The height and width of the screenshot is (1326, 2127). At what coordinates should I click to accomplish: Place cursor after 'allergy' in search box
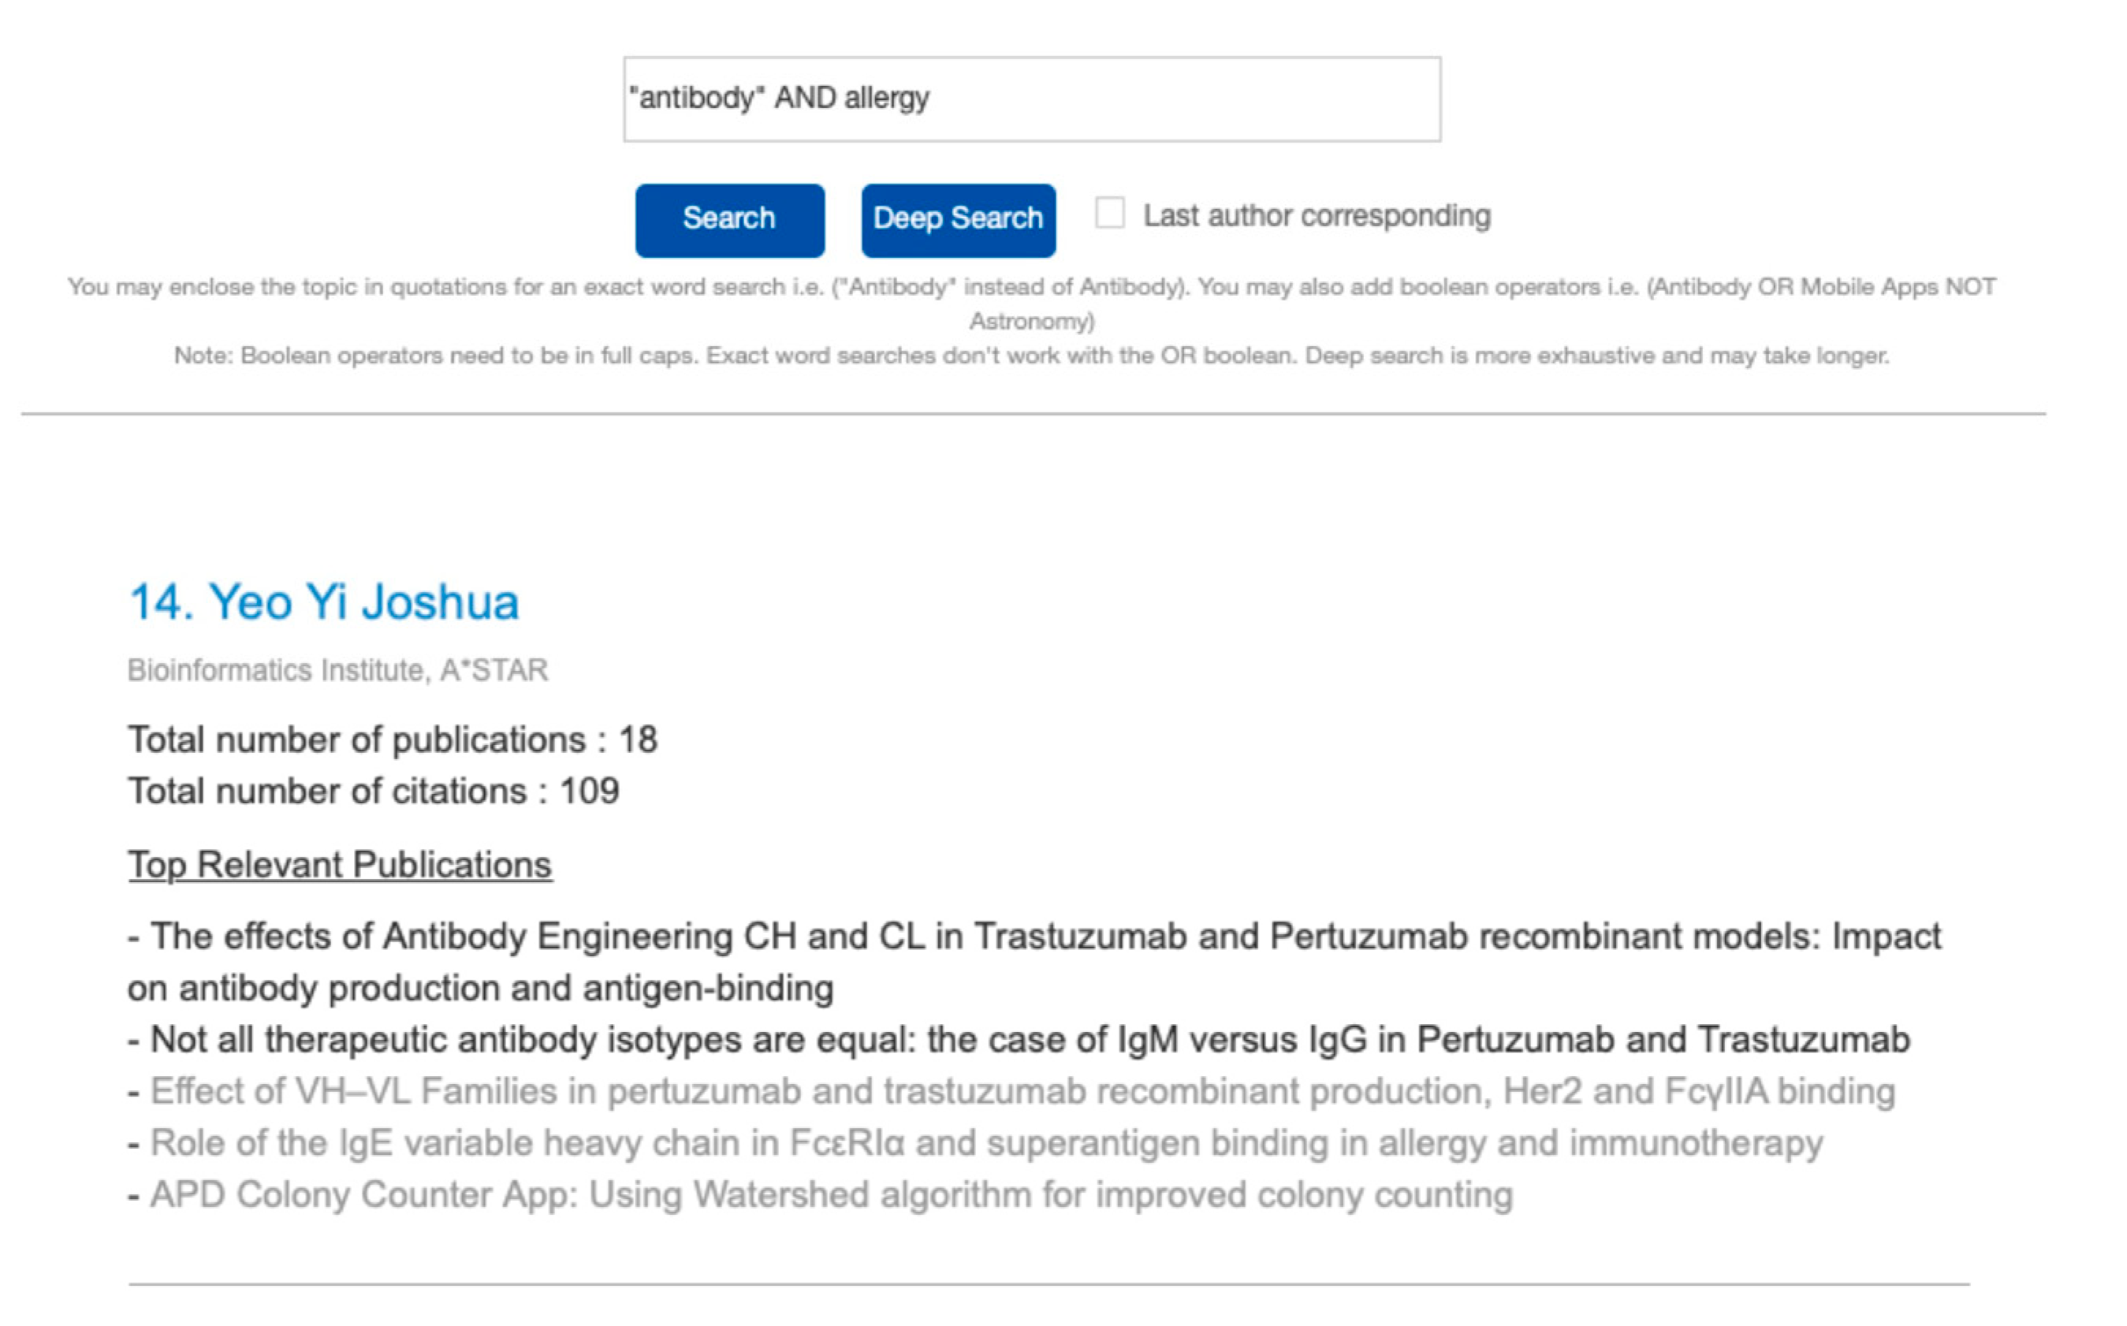point(932,99)
